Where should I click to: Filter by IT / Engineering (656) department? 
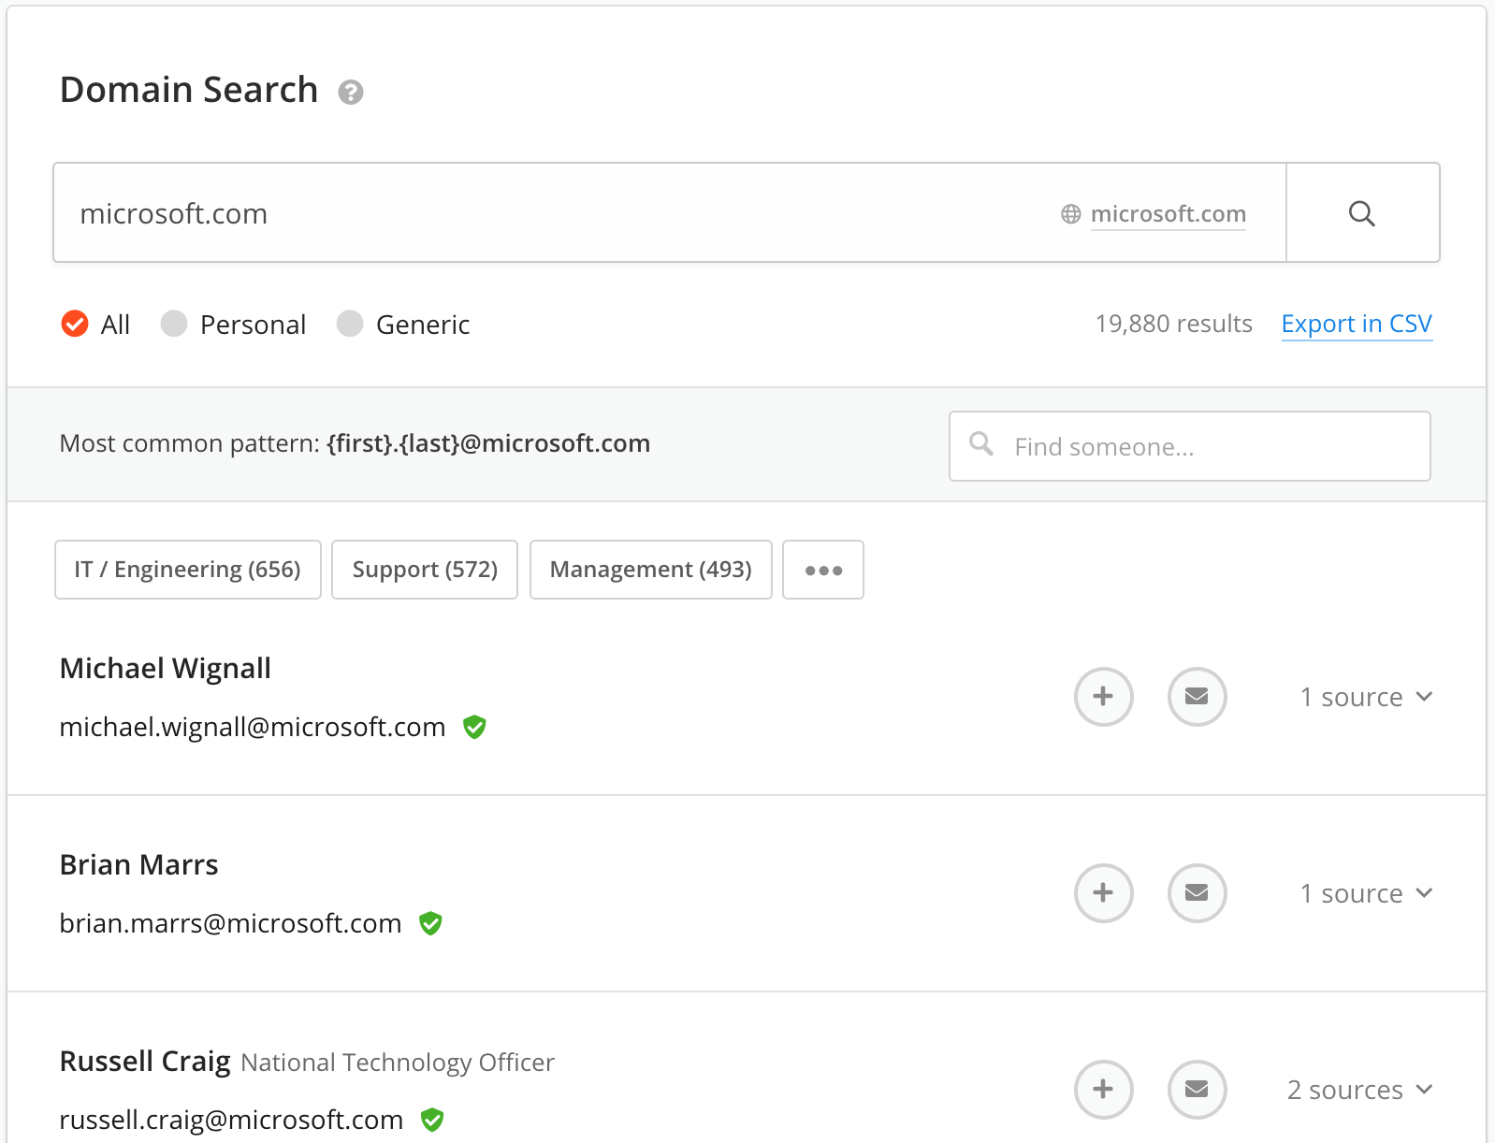188,570
